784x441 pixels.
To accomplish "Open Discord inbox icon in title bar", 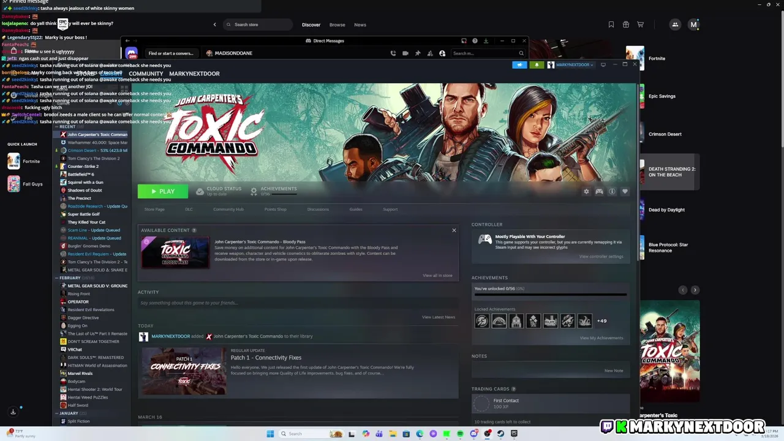I will 464,41.
